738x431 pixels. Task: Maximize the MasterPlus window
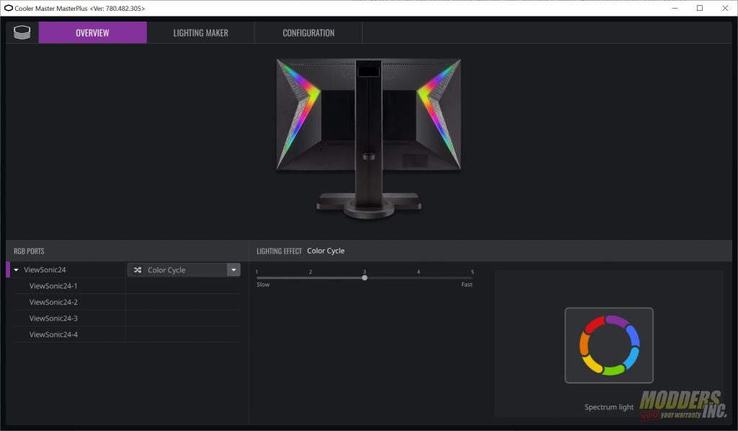700,8
